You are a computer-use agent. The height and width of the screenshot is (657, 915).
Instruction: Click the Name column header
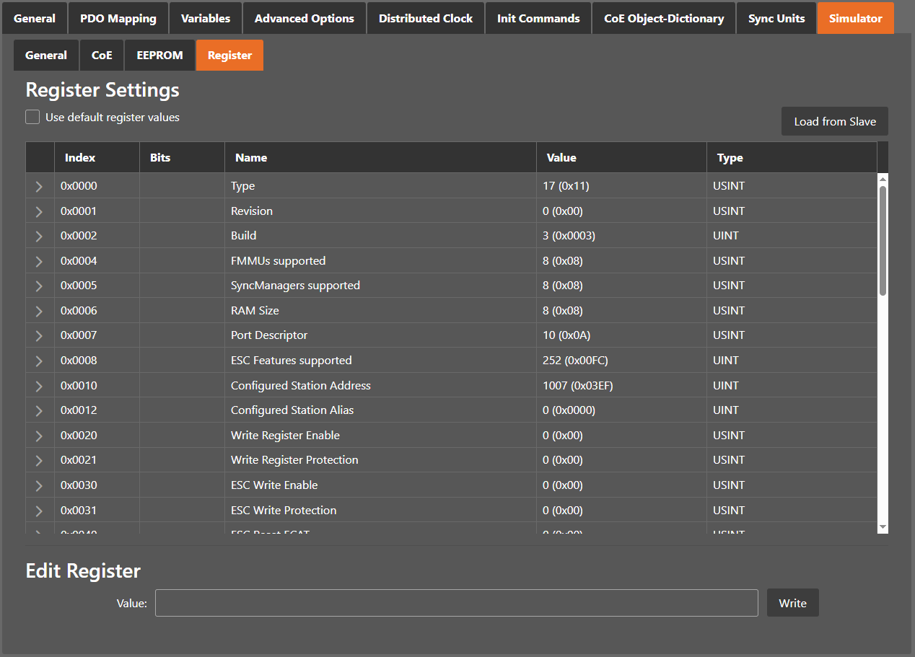click(x=380, y=157)
